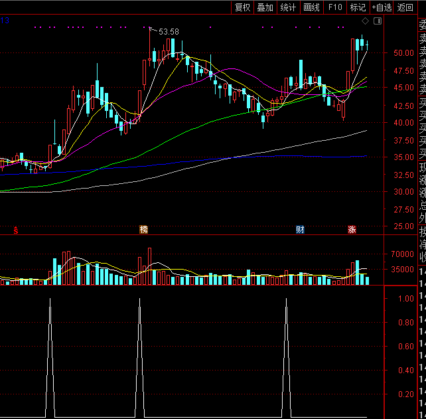Viewport: 426px width, 419px height.
Task: Click the blue 13 label top-left
Action: pyautogui.click(x=5, y=21)
